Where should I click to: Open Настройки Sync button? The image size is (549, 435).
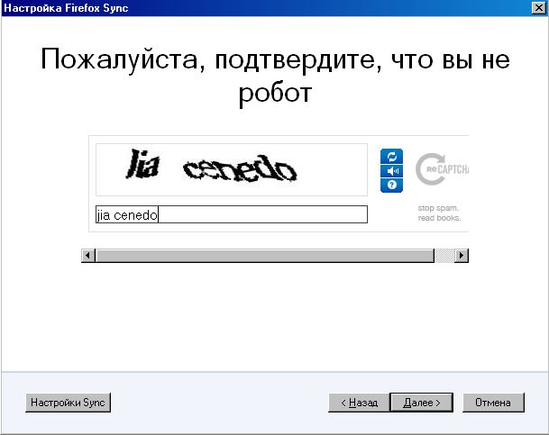coord(68,403)
